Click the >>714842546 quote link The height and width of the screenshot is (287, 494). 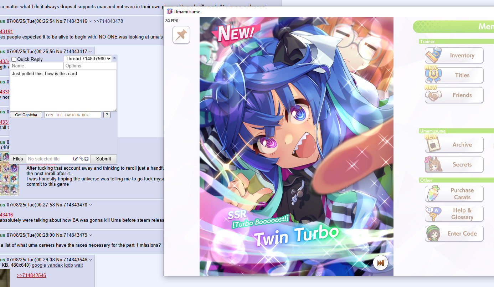pos(31,275)
